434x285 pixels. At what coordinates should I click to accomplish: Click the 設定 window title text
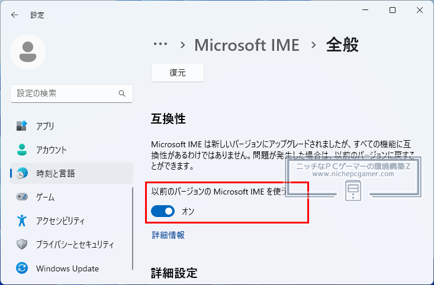pos(37,15)
